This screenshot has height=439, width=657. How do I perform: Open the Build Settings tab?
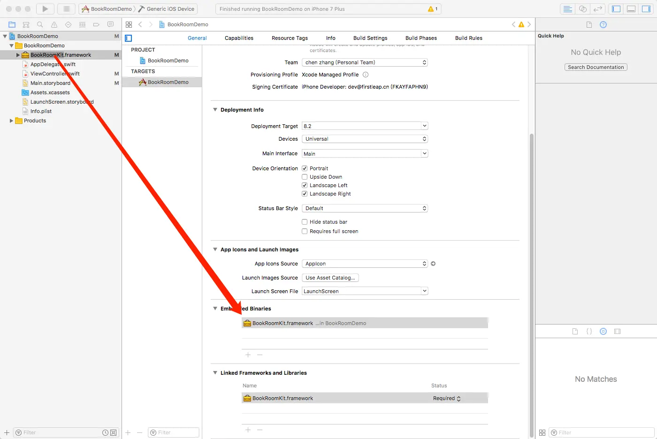click(x=370, y=38)
